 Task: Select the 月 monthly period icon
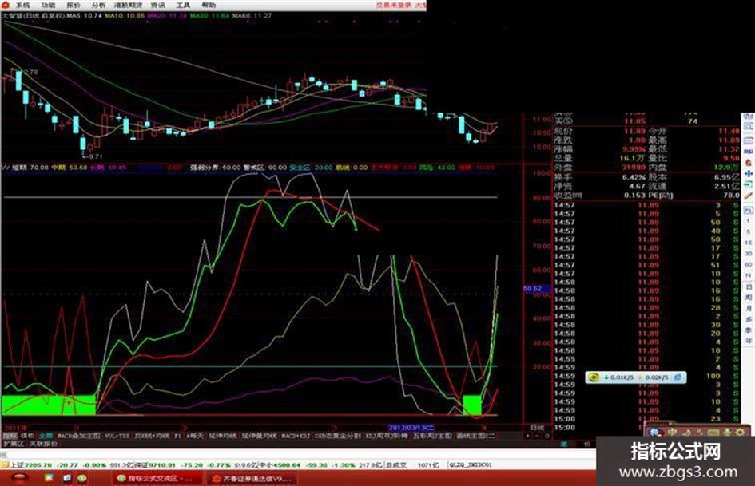749,308
